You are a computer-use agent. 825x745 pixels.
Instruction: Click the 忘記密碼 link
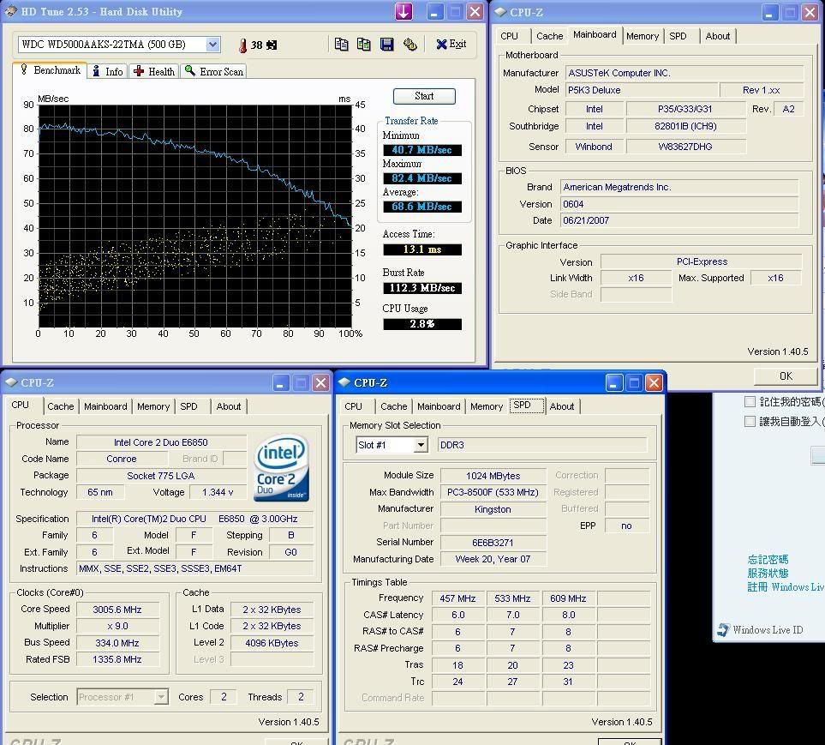click(x=767, y=560)
